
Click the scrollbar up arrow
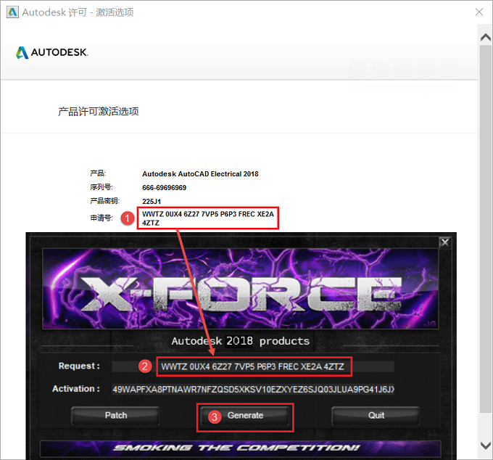pyautogui.click(x=486, y=38)
